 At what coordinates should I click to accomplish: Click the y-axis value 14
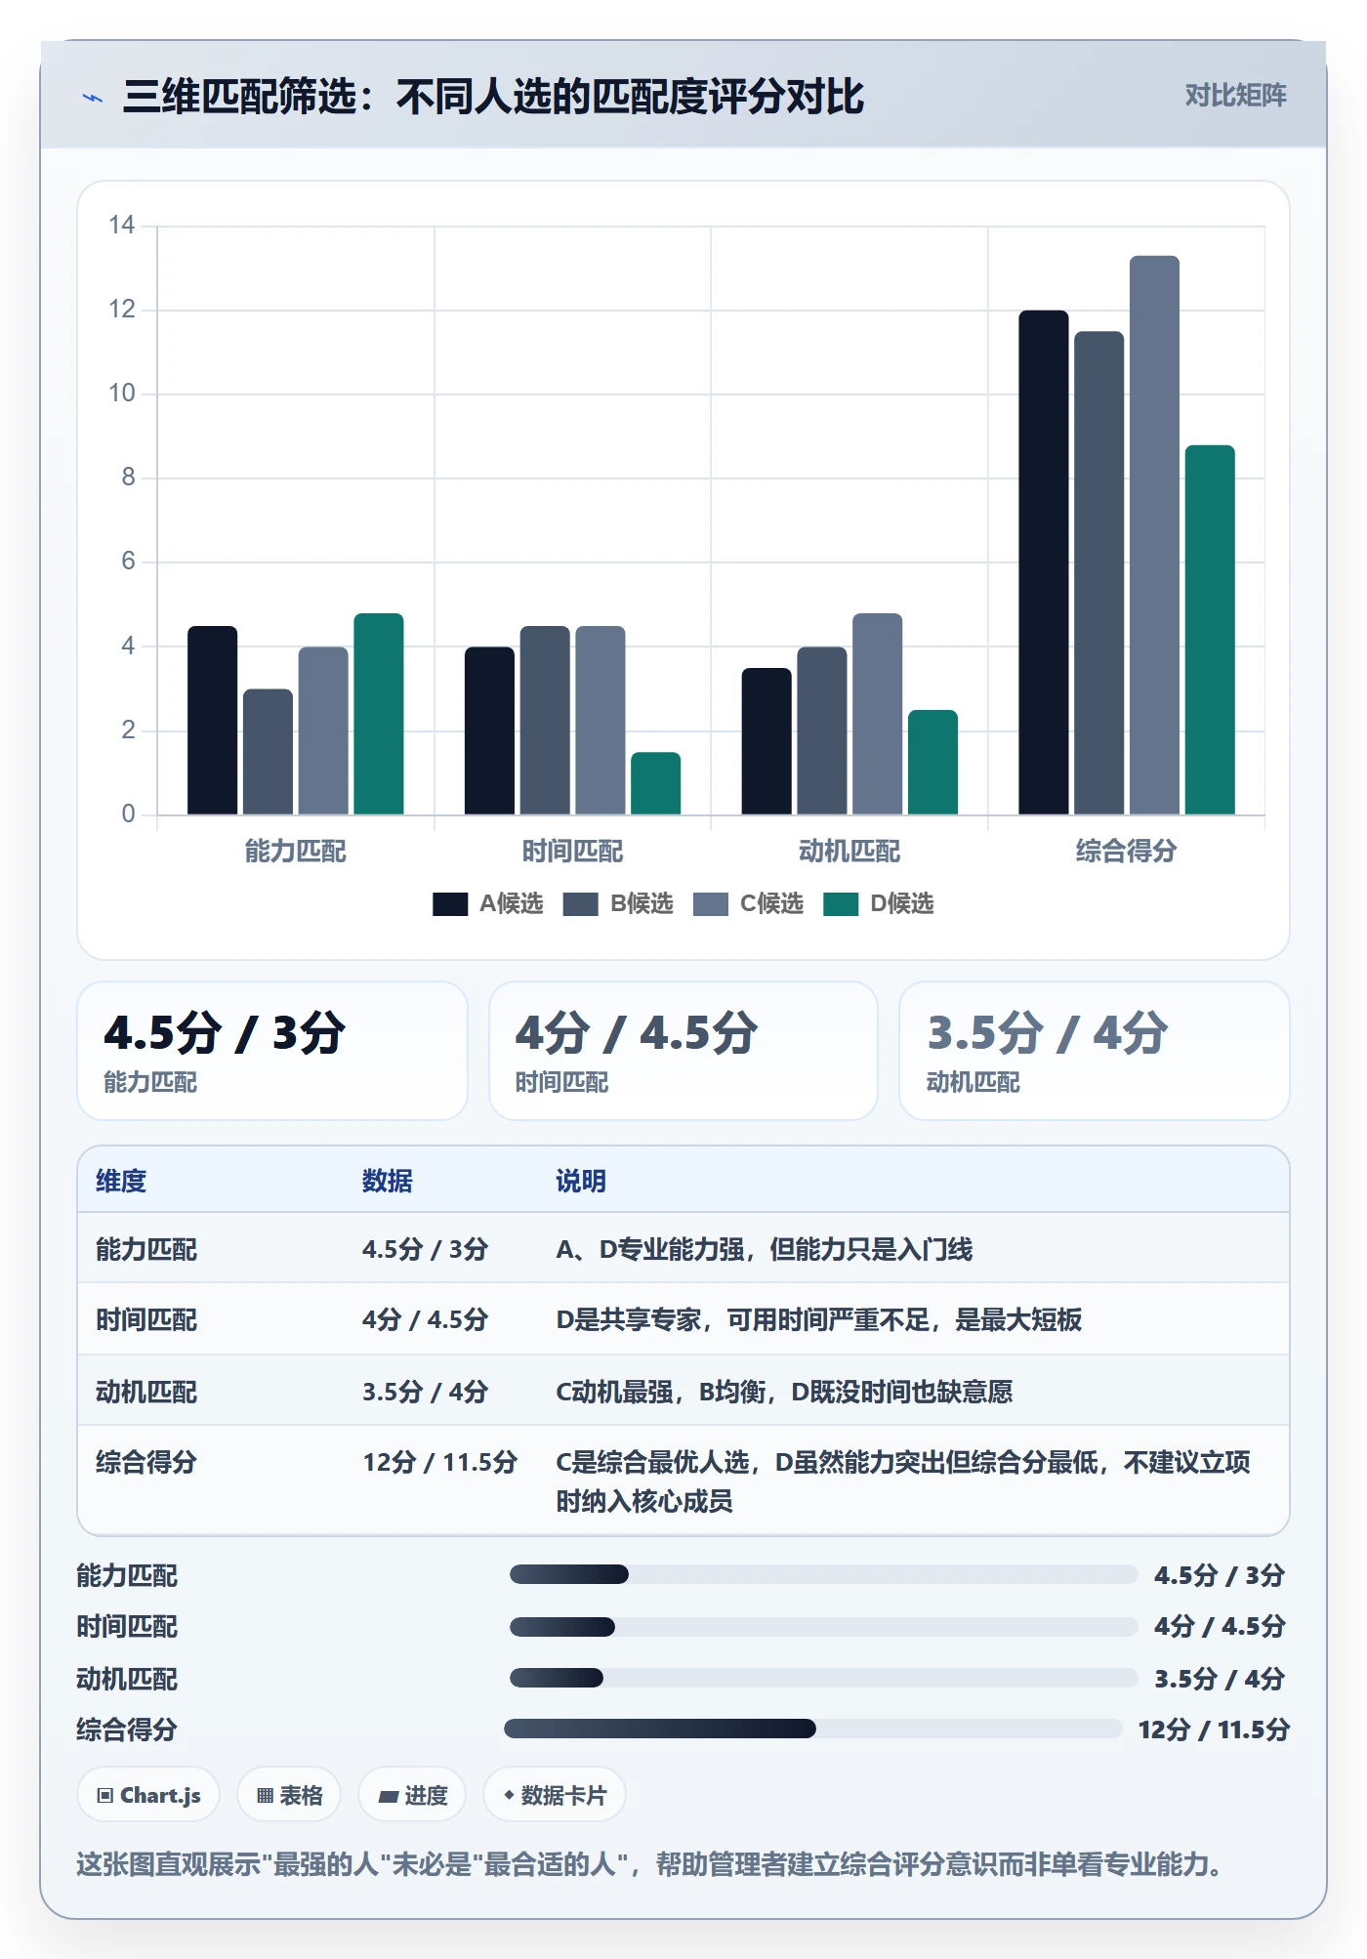point(122,226)
